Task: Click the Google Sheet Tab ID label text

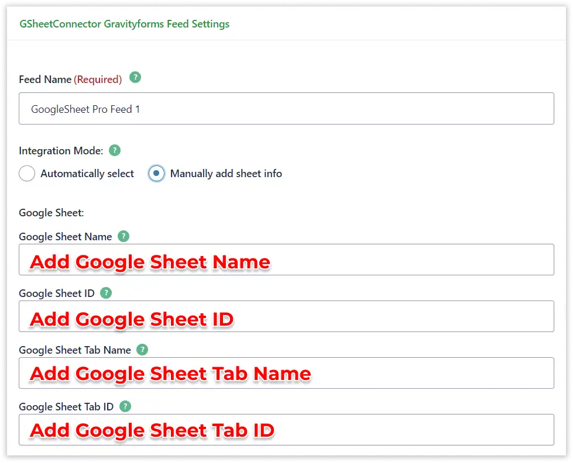Action: (x=66, y=407)
